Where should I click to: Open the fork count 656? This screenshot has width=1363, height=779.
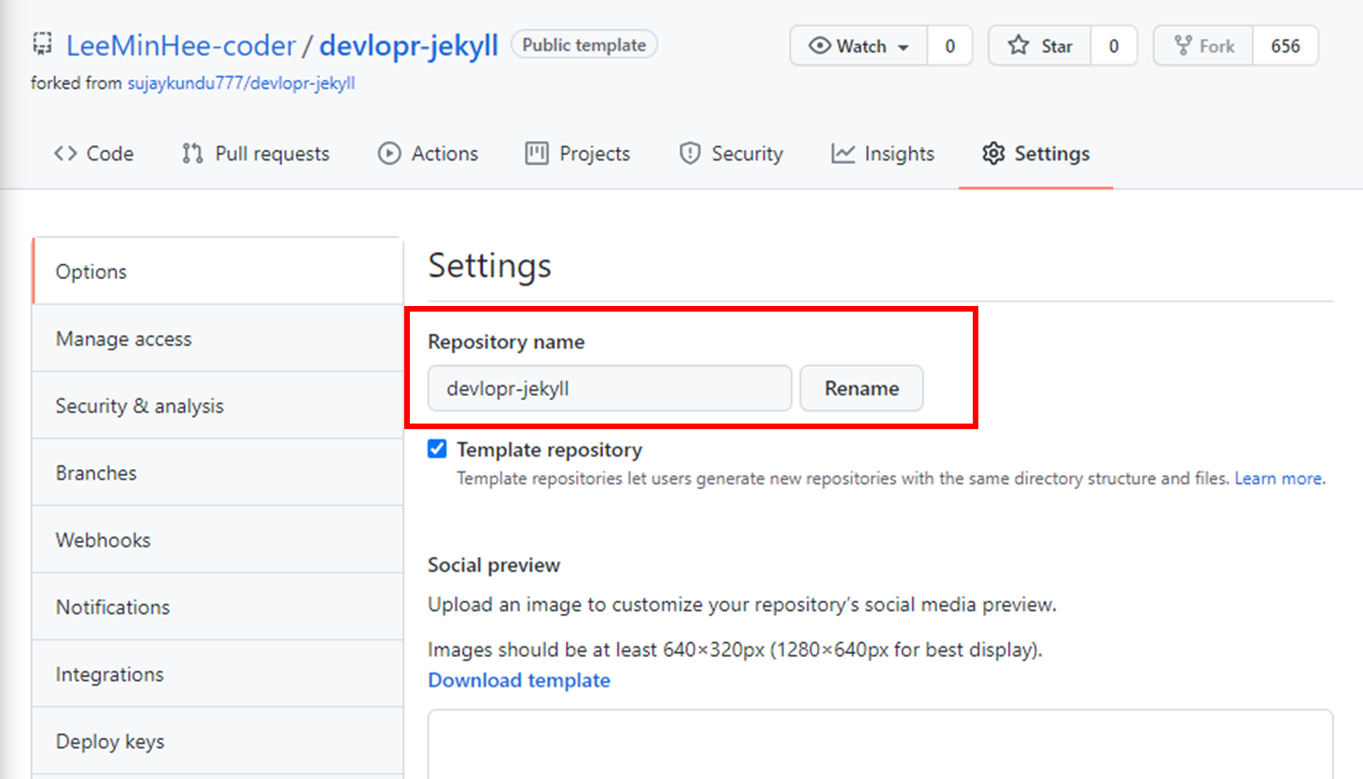(1286, 46)
